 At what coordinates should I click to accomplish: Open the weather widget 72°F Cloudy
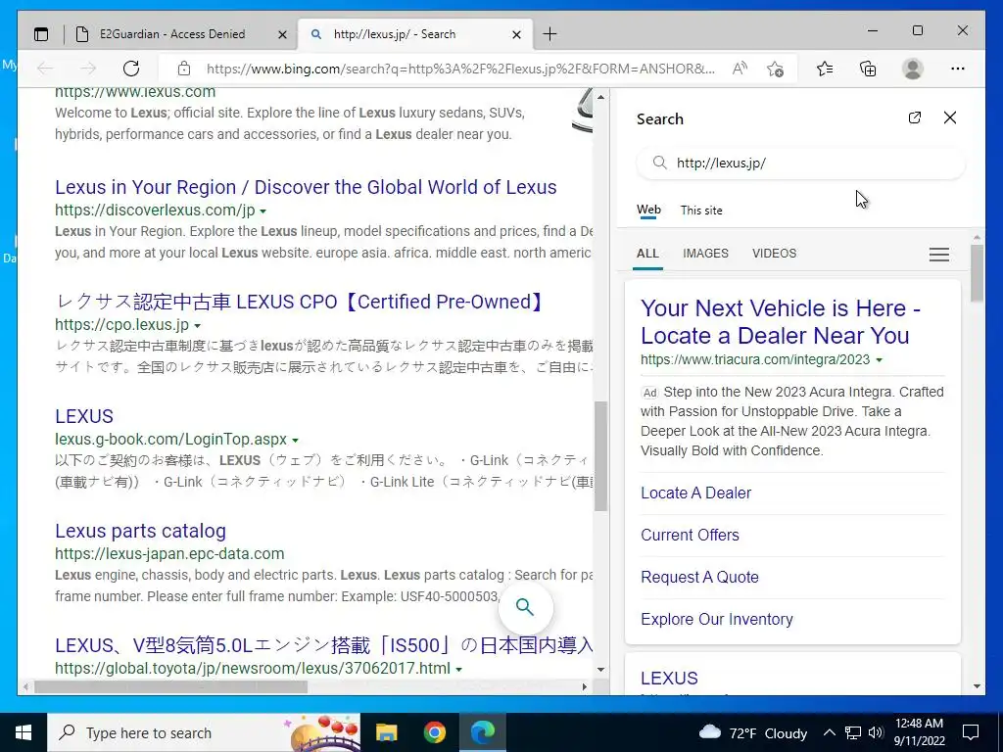click(753, 732)
